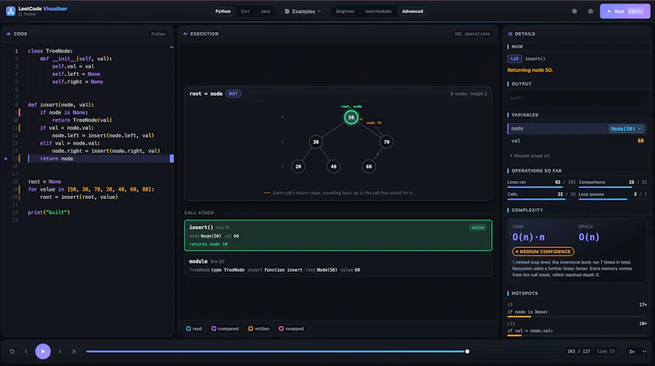This screenshot has height=366, width=655.
Task: Select the Beginner difficulty level
Action: click(345, 11)
